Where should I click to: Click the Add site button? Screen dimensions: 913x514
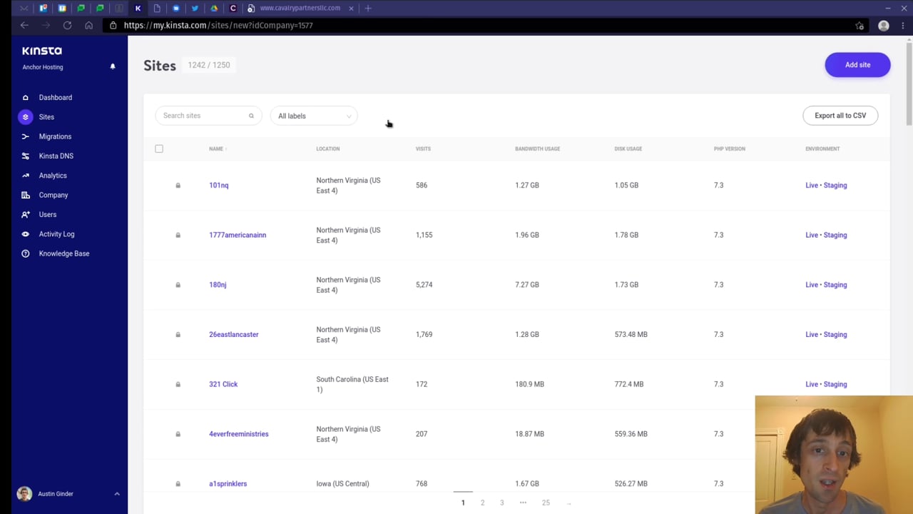click(857, 65)
